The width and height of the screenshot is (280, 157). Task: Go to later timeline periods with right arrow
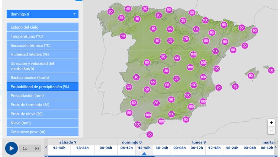[x=276, y=147]
